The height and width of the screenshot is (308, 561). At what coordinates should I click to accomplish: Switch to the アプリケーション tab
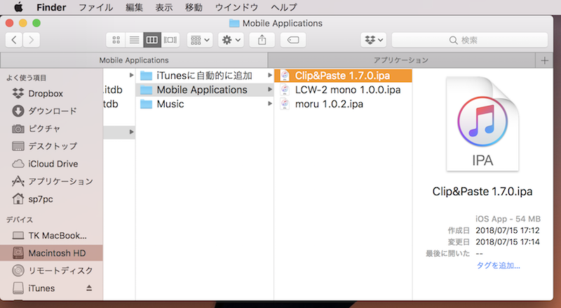pyautogui.click(x=400, y=60)
